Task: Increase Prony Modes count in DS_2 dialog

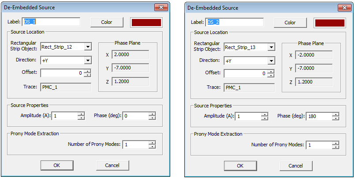Action: 336,143
